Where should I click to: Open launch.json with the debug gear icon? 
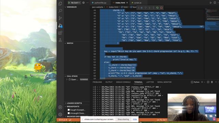[83, 3]
